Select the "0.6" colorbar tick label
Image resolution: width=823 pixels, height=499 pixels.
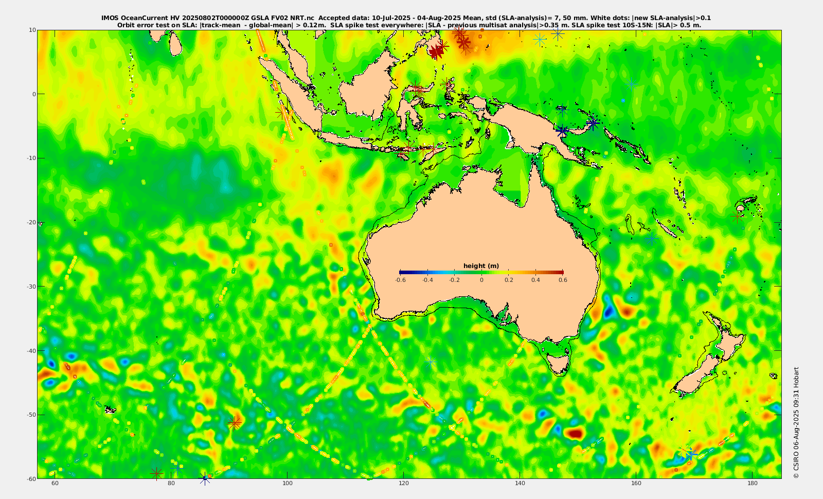[563, 280]
